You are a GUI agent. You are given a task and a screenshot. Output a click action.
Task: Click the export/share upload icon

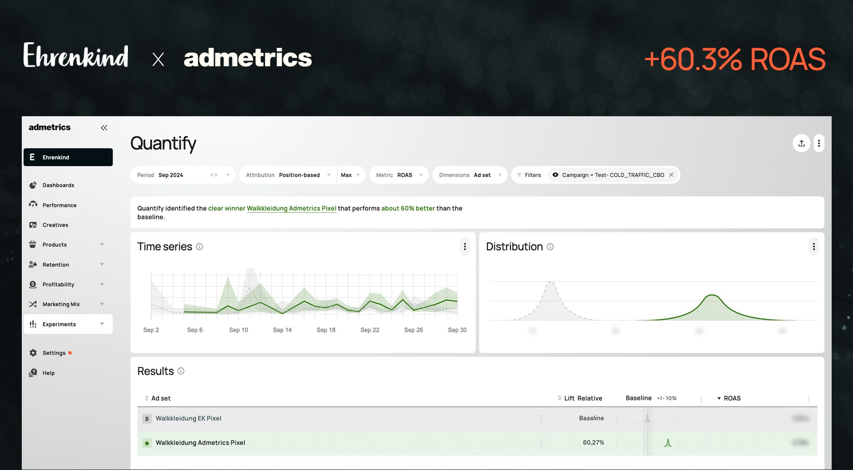coord(801,143)
